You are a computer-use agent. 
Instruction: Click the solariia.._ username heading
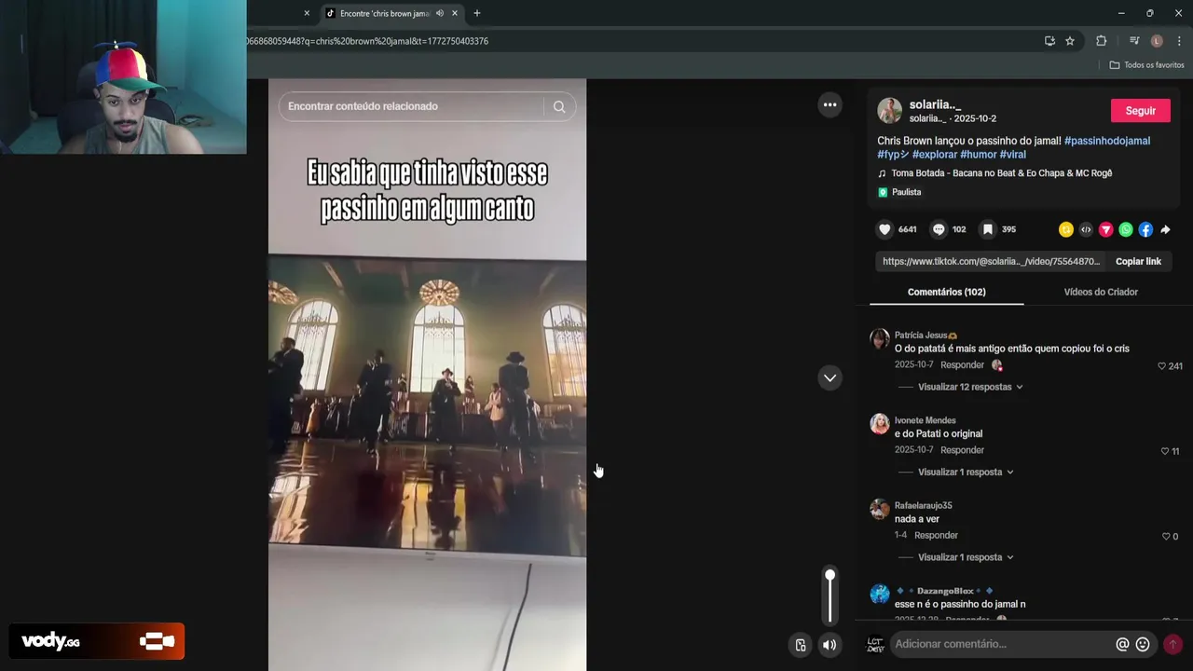(x=935, y=105)
